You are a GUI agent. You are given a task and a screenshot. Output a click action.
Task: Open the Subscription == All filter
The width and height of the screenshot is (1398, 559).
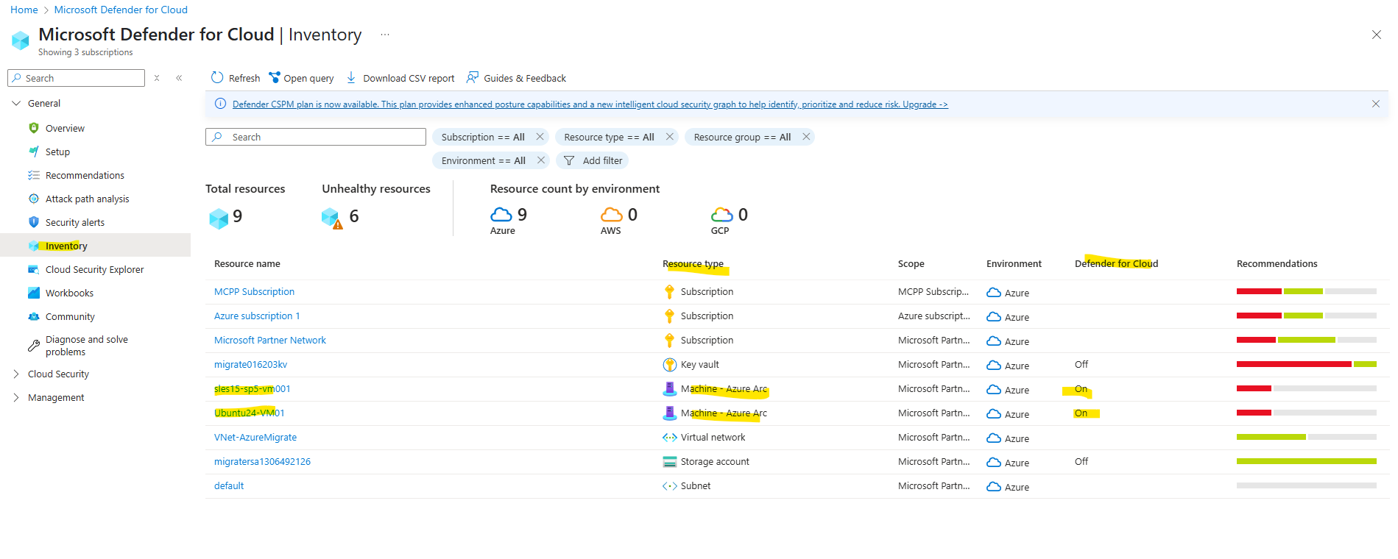(483, 137)
